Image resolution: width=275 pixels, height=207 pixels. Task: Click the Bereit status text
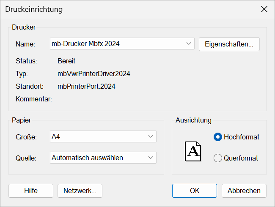(x=66, y=61)
